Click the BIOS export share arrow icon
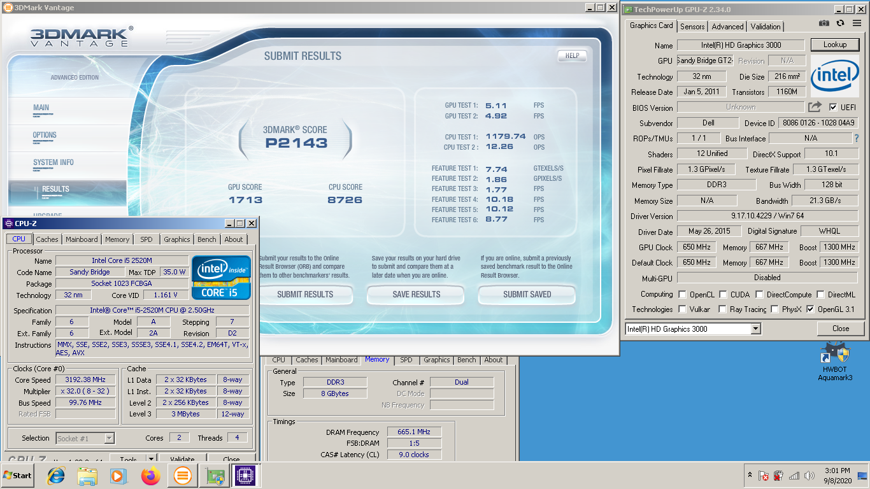Screen dimensions: 870x489 click(x=815, y=107)
